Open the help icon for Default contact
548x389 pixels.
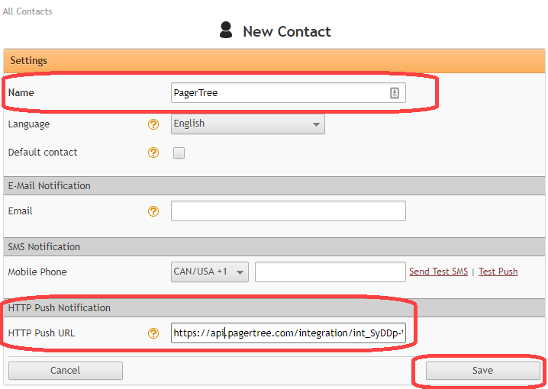click(153, 153)
